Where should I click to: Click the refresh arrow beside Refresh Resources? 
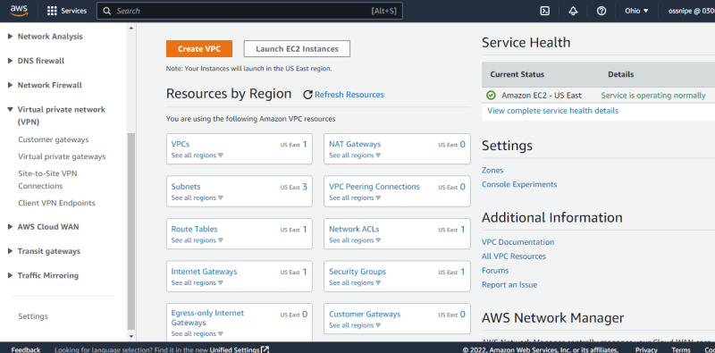tap(307, 95)
